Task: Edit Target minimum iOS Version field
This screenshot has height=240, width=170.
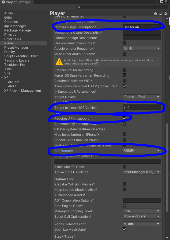Action: (x=142, y=108)
